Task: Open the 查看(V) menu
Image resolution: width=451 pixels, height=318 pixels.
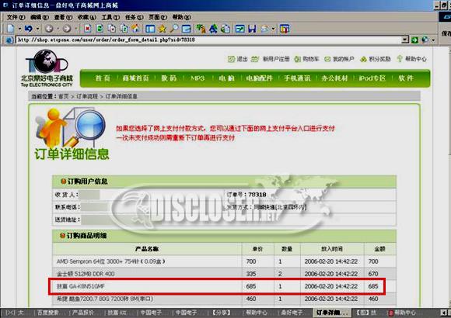Action: click(x=63, y=17)
